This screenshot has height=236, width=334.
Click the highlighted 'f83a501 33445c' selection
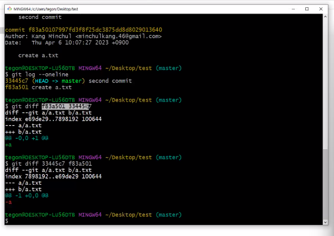[x=65, y=106]
